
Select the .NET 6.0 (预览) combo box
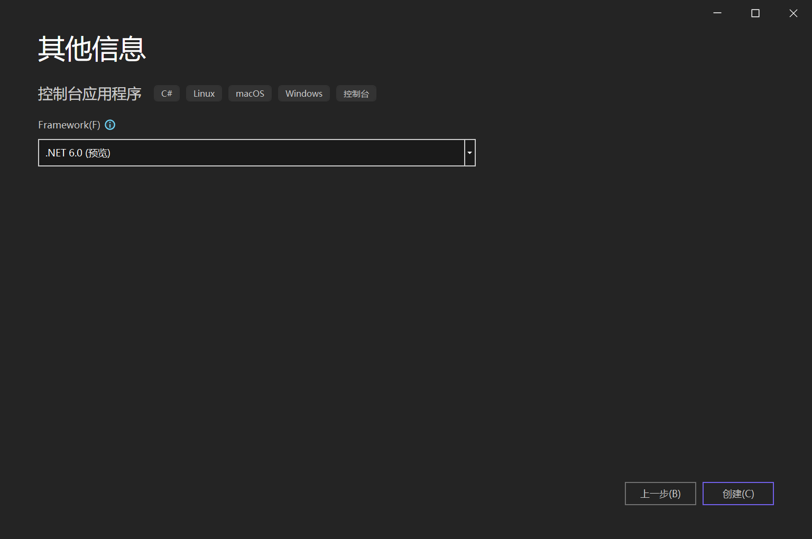(257, 153)
